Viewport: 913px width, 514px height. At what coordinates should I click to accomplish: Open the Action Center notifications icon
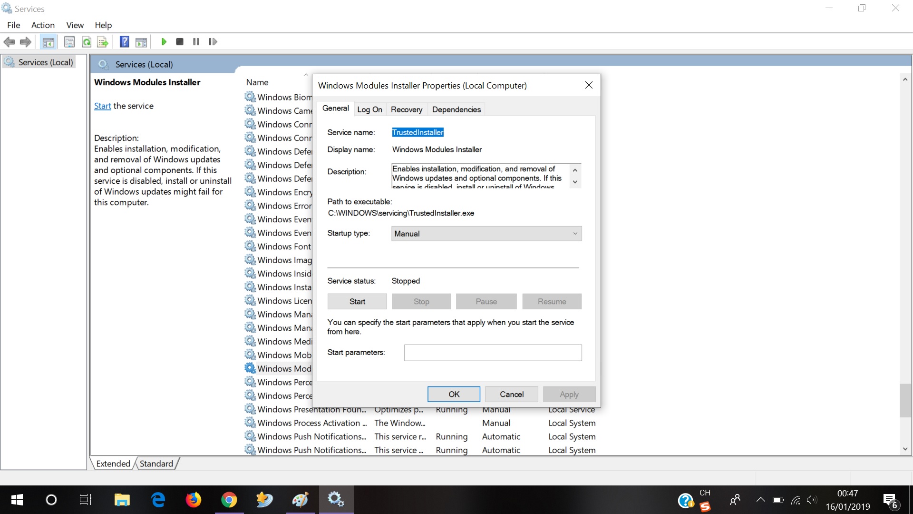(891, 501)
